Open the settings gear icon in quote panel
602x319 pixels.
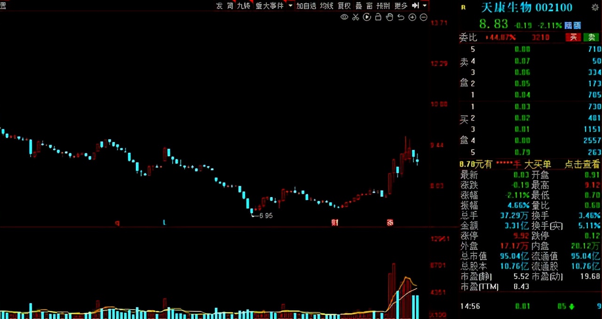pos(594,7)
